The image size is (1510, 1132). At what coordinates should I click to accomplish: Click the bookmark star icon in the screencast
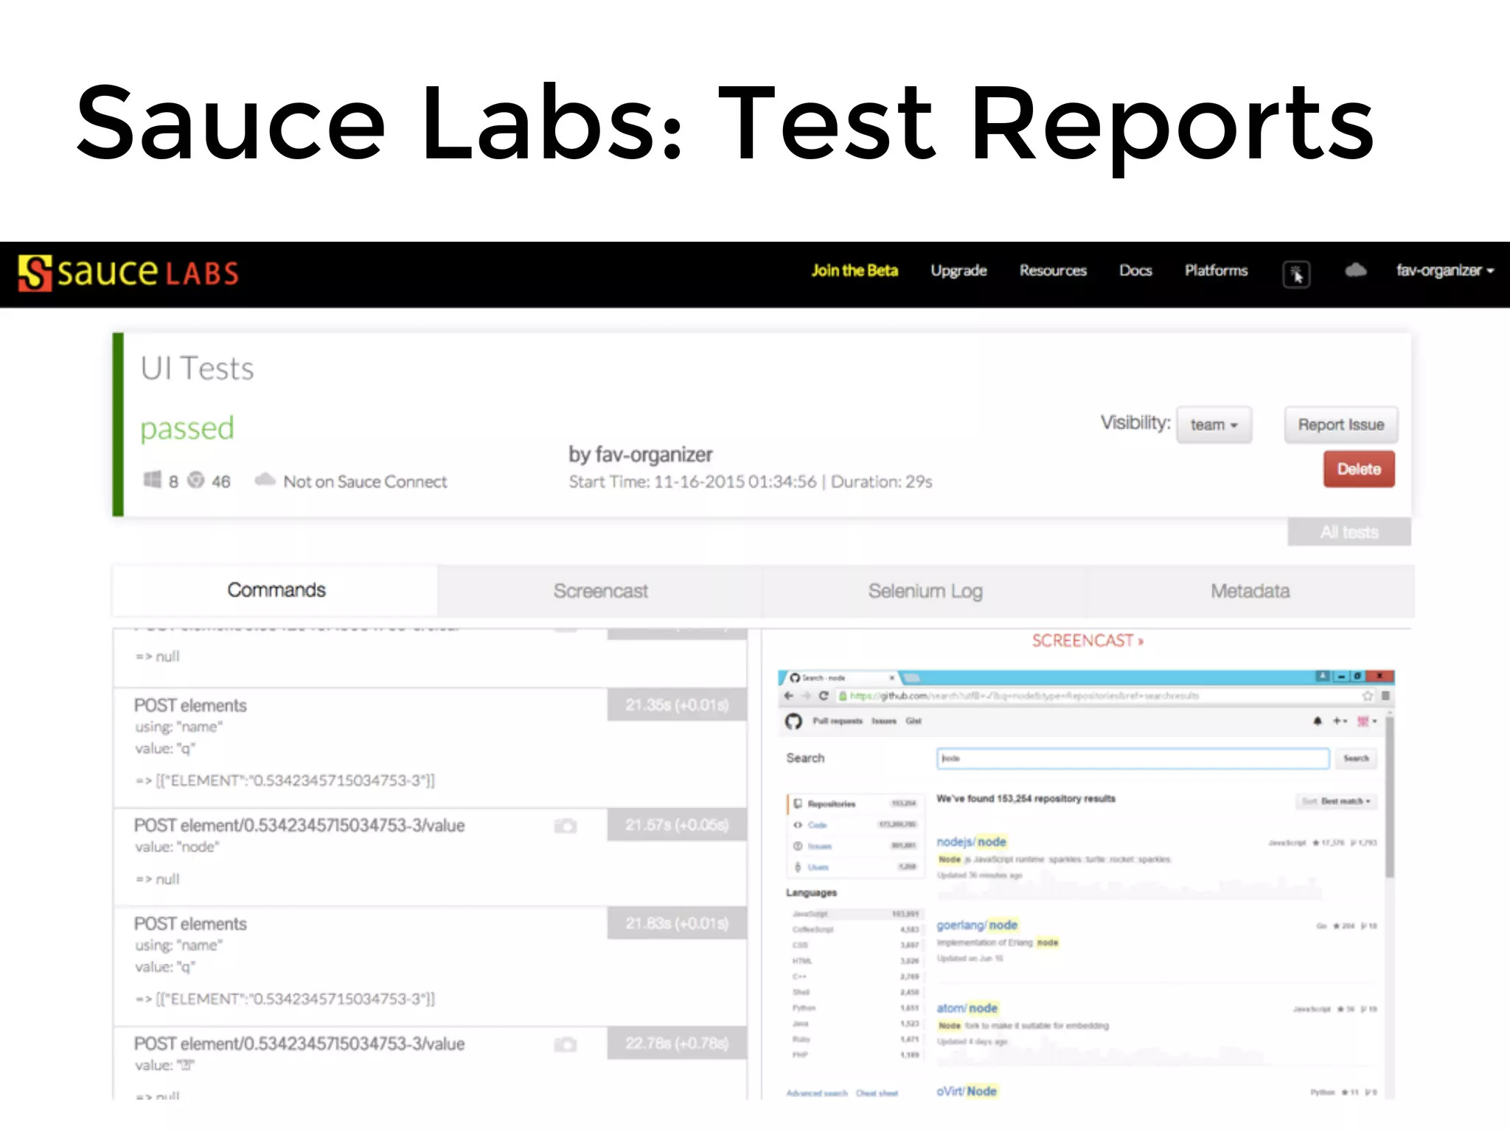[1368, 696]
